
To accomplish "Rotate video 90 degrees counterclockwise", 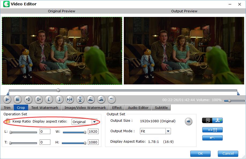I will [91, 99].
